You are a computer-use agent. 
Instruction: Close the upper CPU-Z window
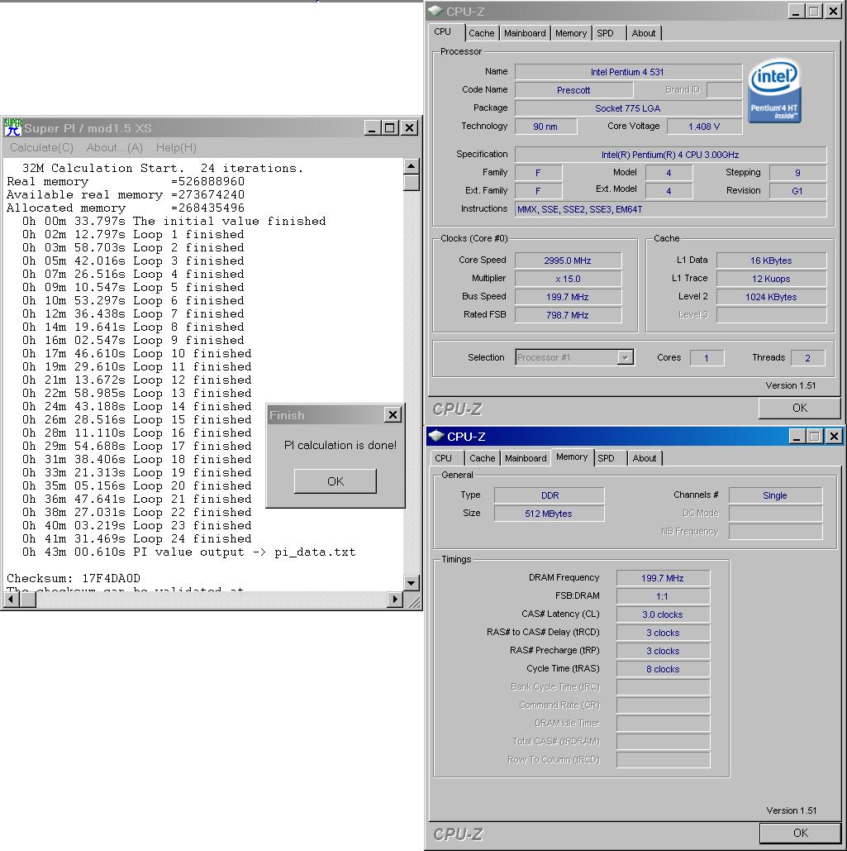click(x=834, y=11)
